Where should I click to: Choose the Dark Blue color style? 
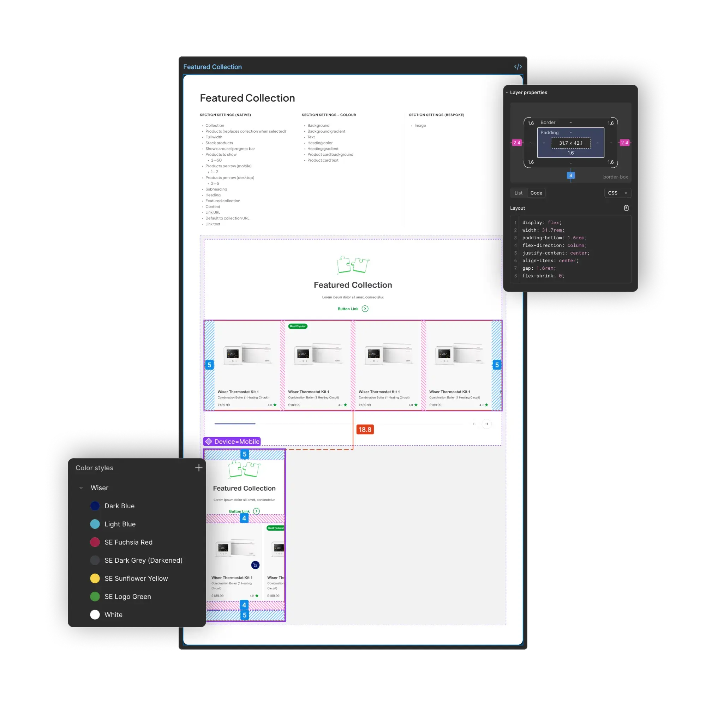click(x=119, y=506)
